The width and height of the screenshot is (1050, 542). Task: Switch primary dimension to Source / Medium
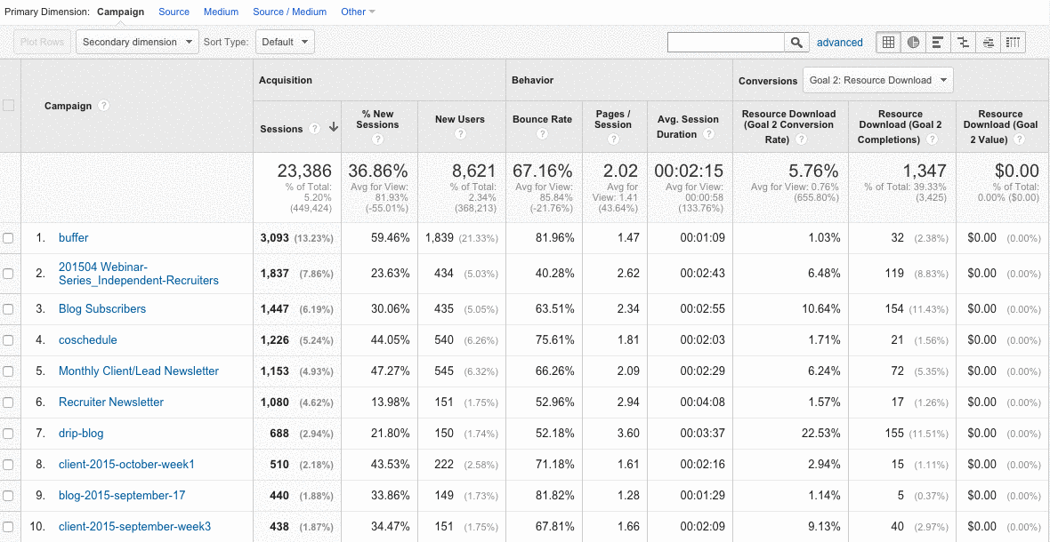click(x=290, y=12)
